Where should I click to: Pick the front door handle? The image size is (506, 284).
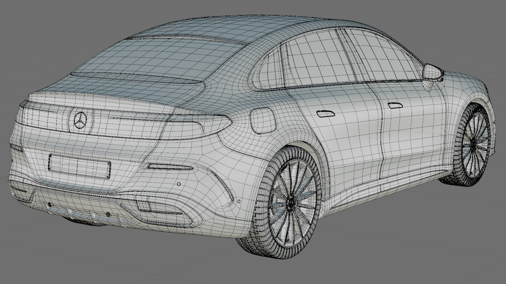(x=395, y=105)
